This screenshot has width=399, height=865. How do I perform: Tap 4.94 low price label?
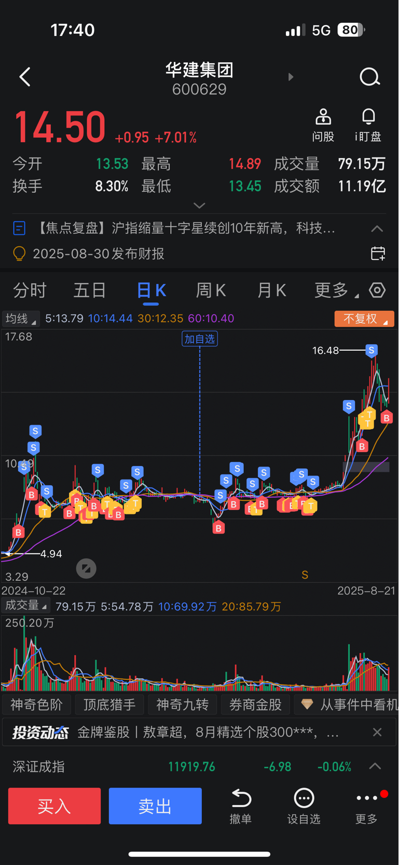pyautogui.click(x=51, y=554)
